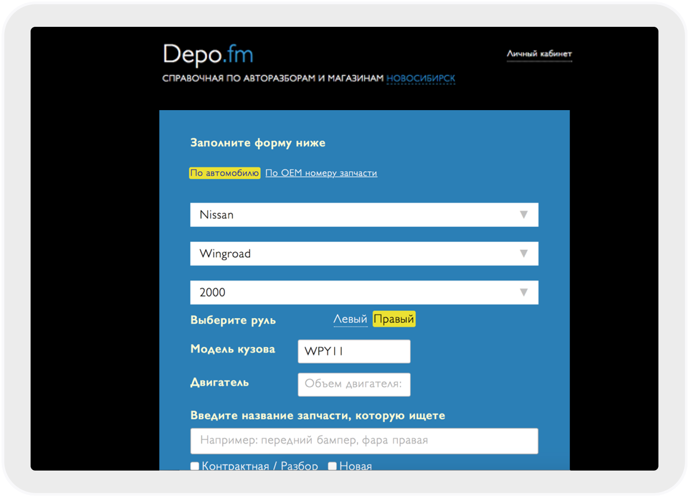Click the arrow on Wingroad dropdown
The width and height of the screenshot is (688, 496).
[x=524, y=254]
